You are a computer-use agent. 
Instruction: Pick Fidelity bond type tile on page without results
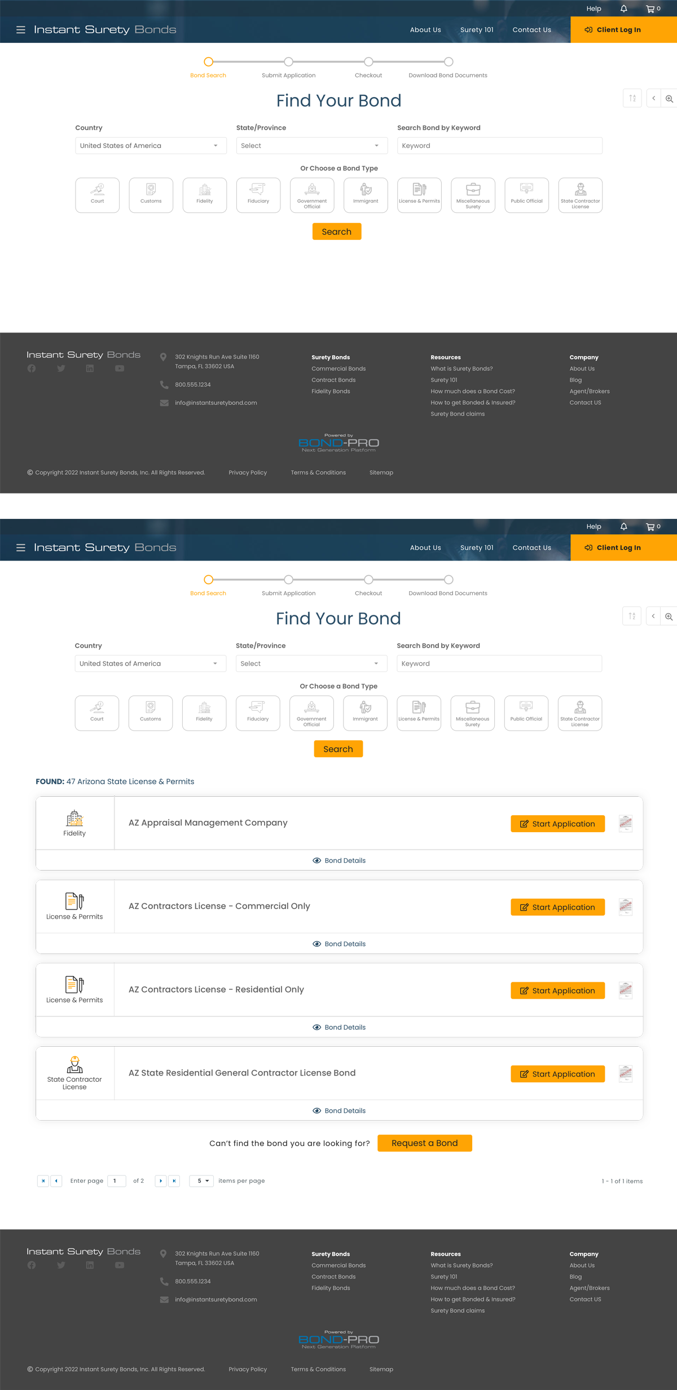[x=205, y=195]
